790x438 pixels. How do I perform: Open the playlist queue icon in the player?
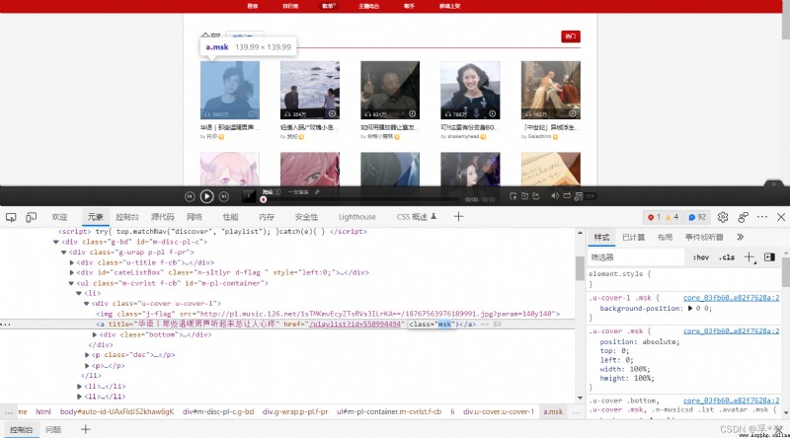[579, 196]
